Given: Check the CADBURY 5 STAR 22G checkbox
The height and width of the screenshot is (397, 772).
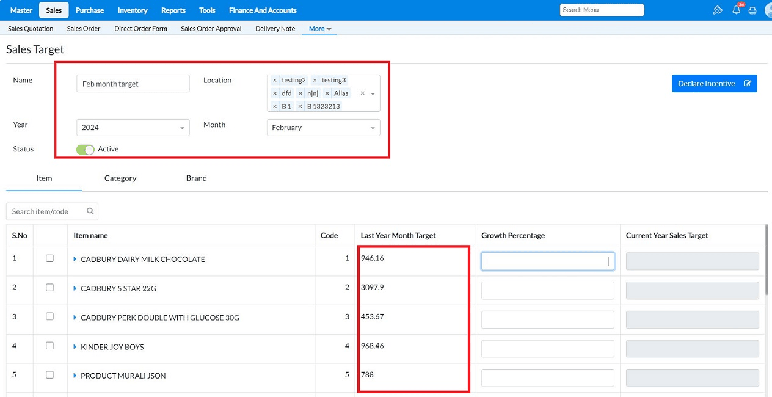Looking at the screenshot, I should pos(50,288).
